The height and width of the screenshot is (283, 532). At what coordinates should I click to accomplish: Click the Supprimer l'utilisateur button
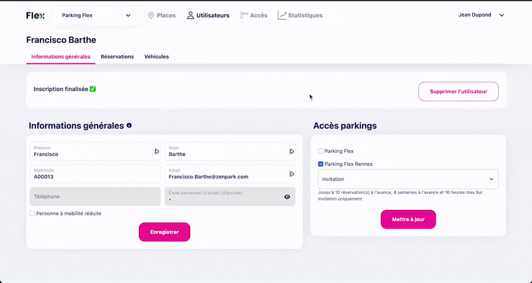(x=458, y=92)
